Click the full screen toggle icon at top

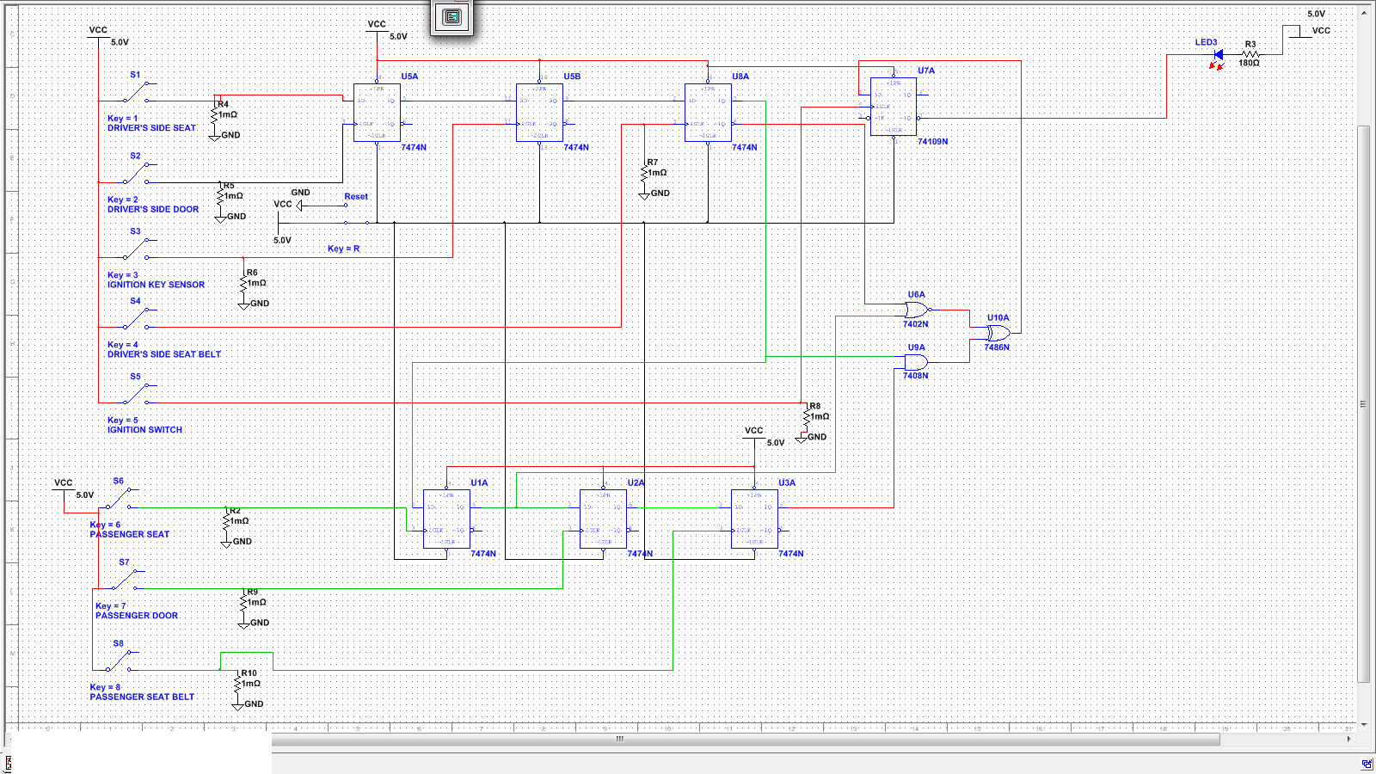coord(452,17)
